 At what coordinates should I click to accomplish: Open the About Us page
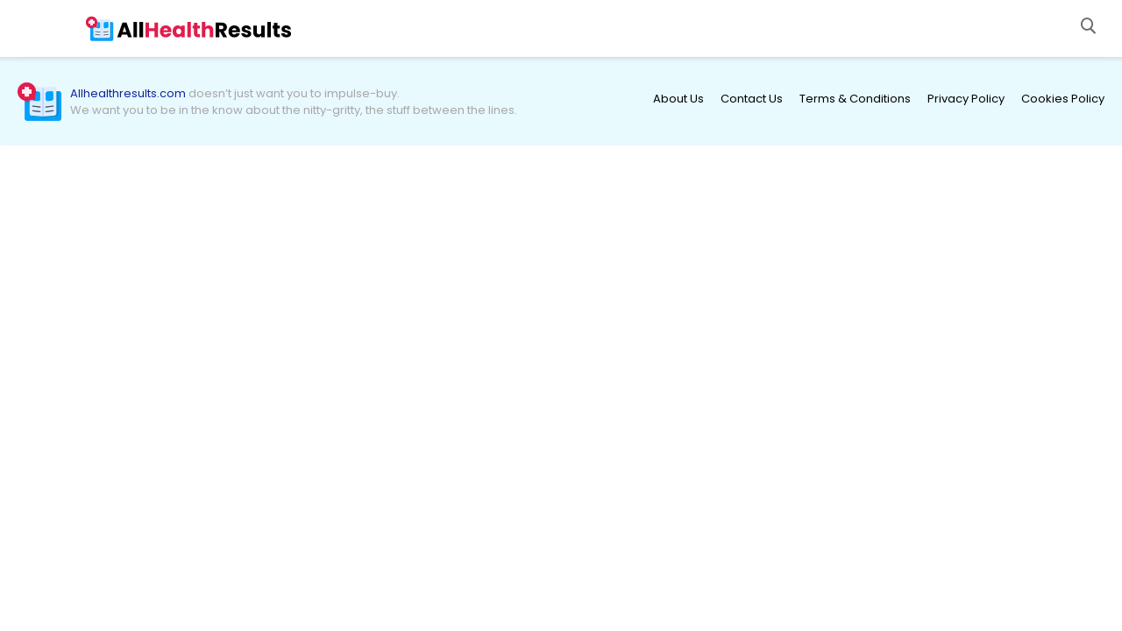coord(678,99)
